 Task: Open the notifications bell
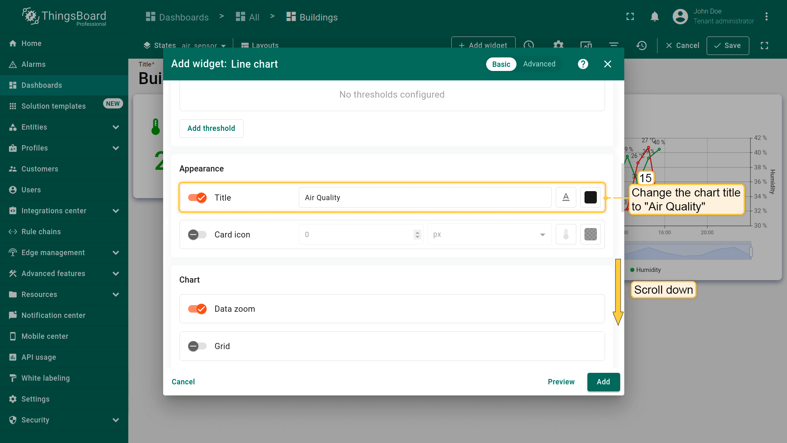655,17
